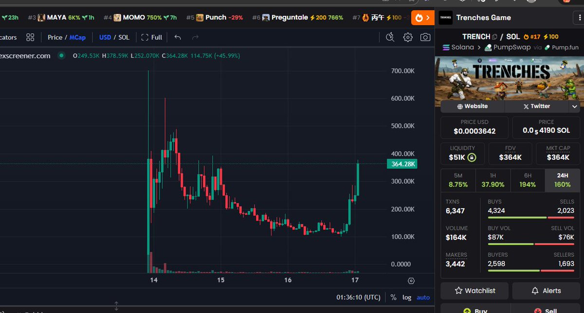
Task: Click the PRICE USD $0.0003642 box
Action: click(x=474, y=128)
